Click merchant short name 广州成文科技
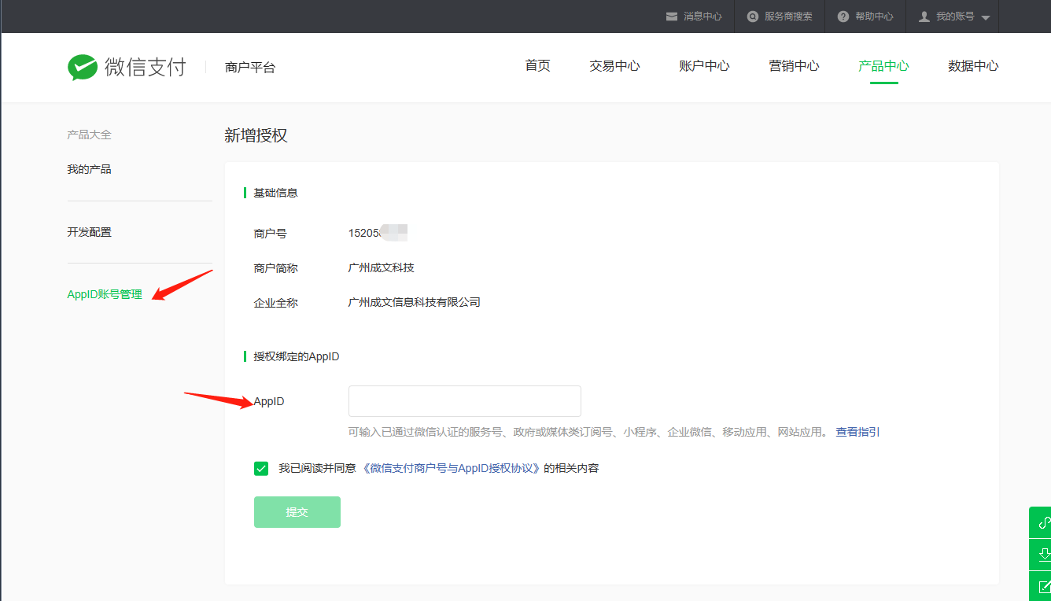 pos(382,267)
